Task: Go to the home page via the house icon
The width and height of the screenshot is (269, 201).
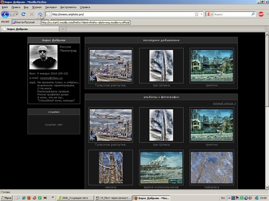Action: coord(40,14)
